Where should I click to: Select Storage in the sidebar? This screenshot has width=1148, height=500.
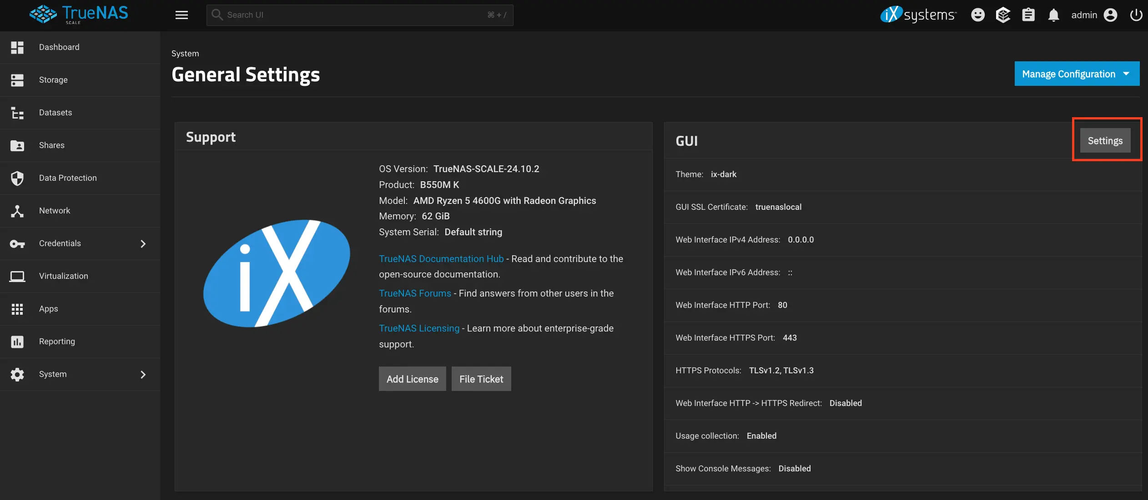pyautogui.click(x=53, y=80)
